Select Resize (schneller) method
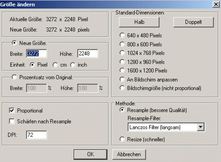This screenshot has width=221, height=162. point(122,139)
